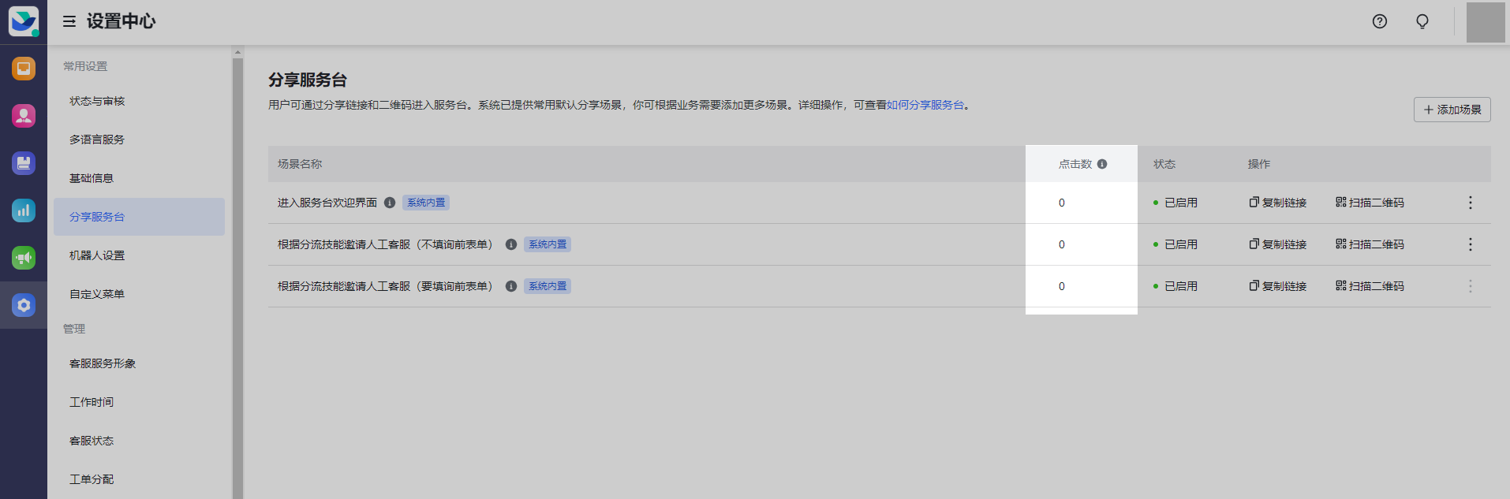Click the 分享服务台 page heading
This screenshot has height=499, width=1510.
(308, 80)
